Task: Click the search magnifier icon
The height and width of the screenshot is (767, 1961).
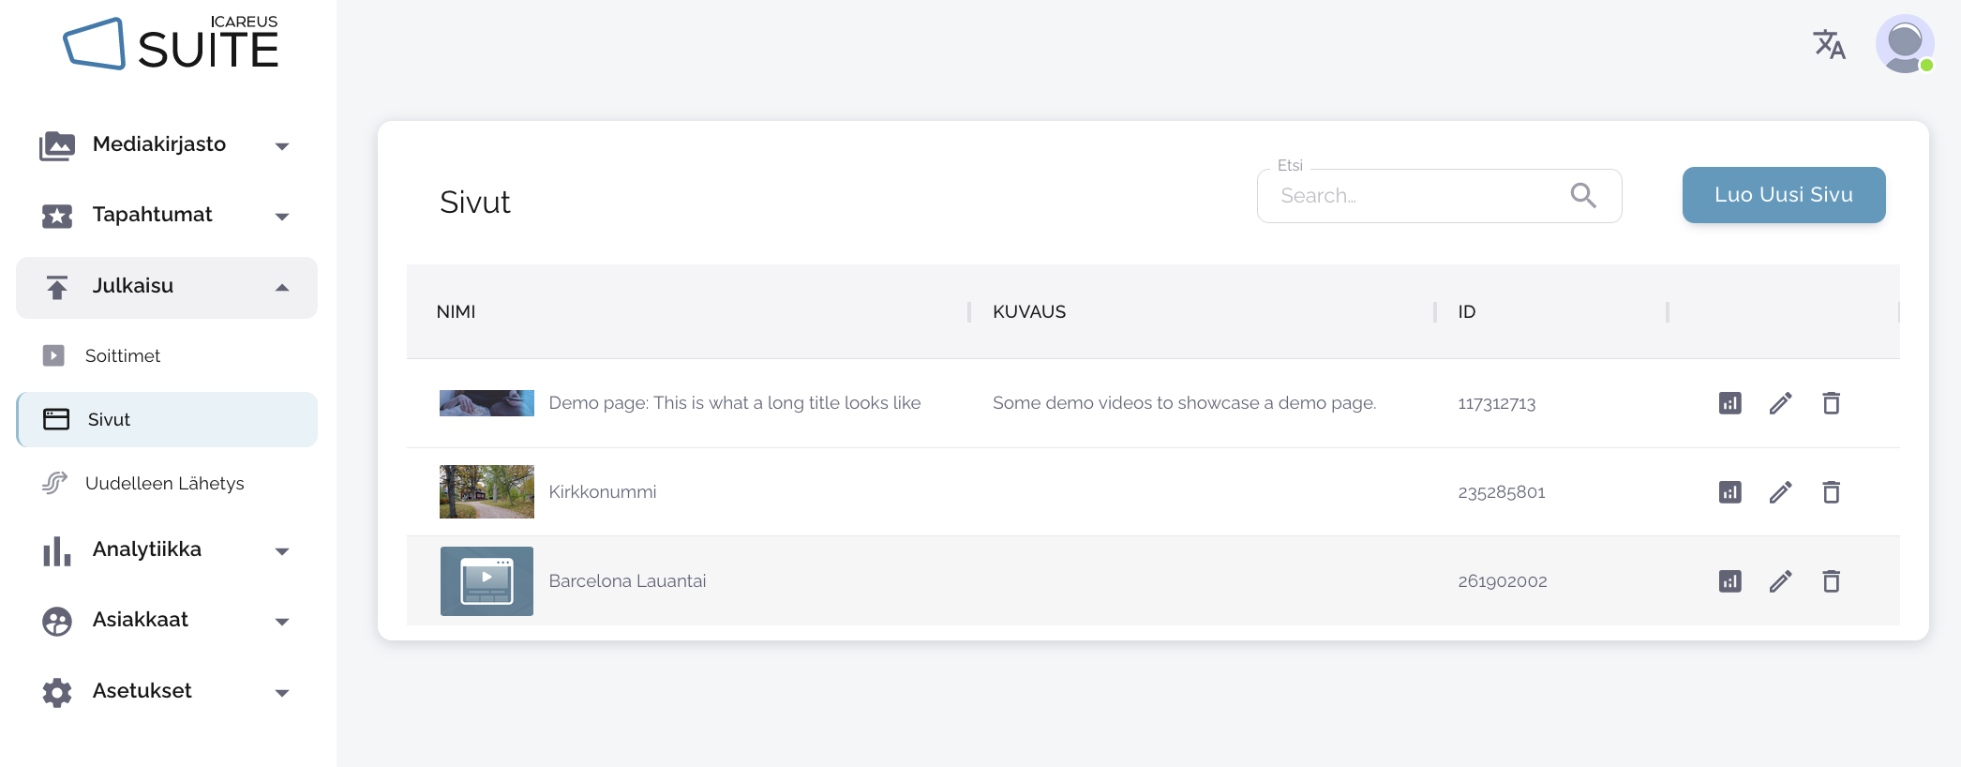Action: 1583,195
